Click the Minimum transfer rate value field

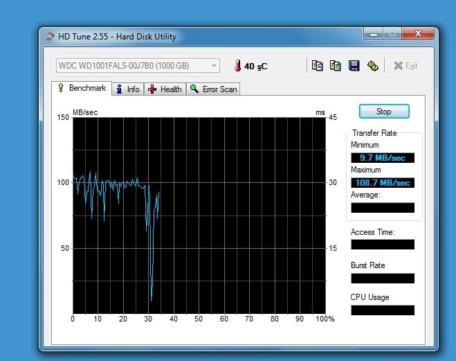pos(383,158)
